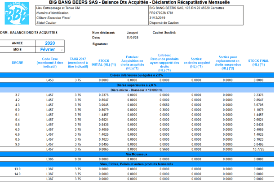Screen dimensions: 275x185
Task: Select the Bières supérieures à 2,8 % band
Action: tap(137, 85)
